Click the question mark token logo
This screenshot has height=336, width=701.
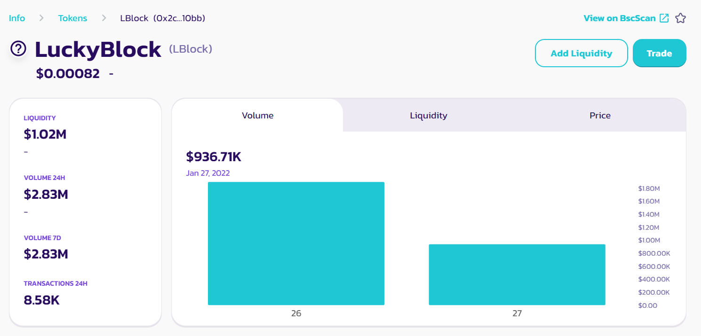pos(18,48)
